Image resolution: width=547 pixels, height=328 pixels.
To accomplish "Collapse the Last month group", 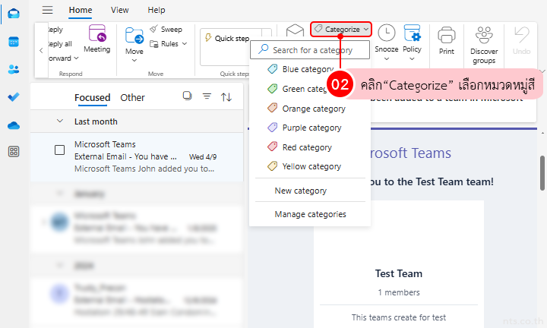I will click(x=60, y=121).
